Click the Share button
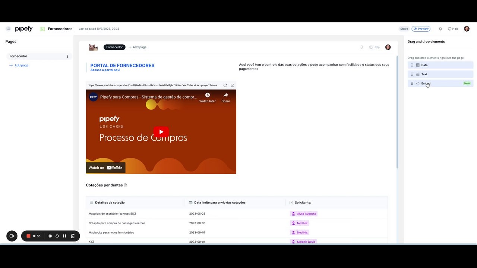The height and width of the screenshot is (268, 477). click(404, 29)
